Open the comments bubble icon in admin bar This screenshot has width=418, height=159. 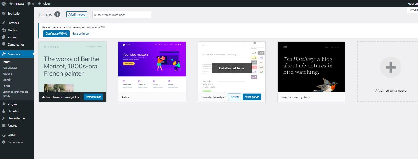coord(29,3)
